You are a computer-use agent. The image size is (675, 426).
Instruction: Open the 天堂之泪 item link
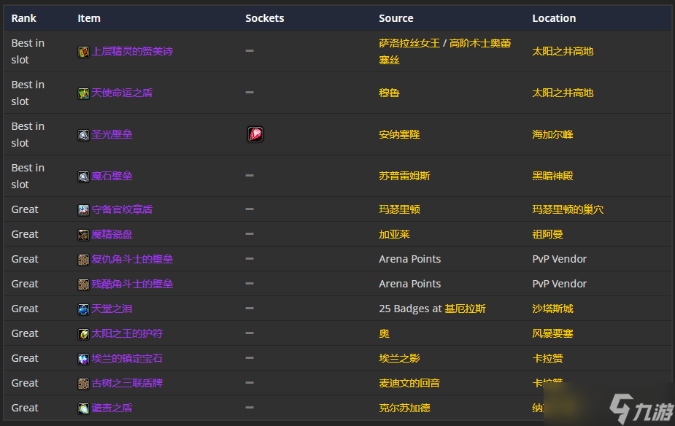coord(112,309)
